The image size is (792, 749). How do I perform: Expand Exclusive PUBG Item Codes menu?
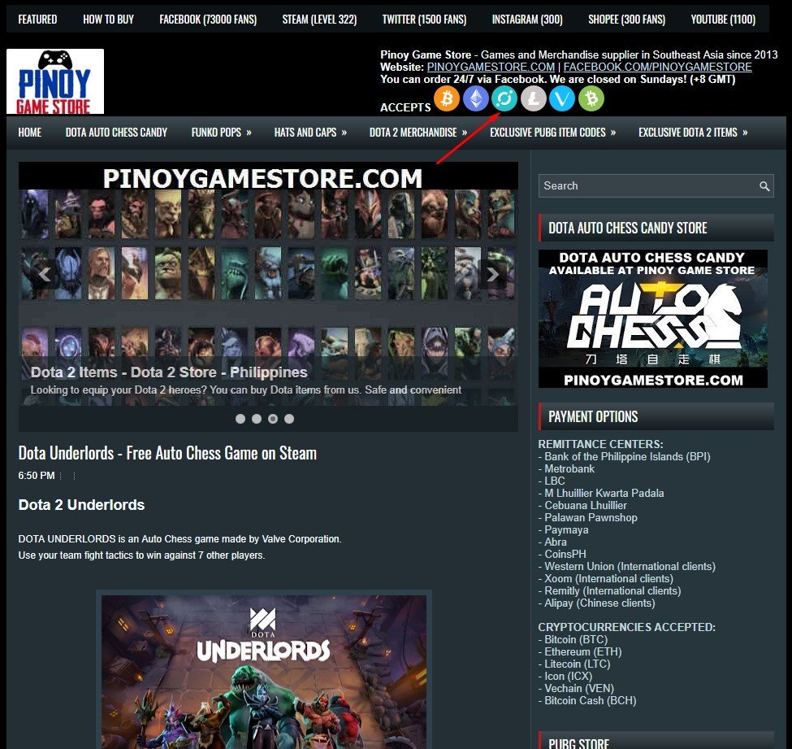(x=552, y=133)
